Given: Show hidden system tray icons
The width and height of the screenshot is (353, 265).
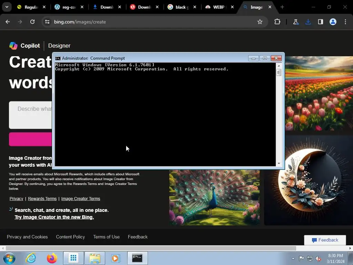Looking at the screenshot, I should click(x=293, y=258).
